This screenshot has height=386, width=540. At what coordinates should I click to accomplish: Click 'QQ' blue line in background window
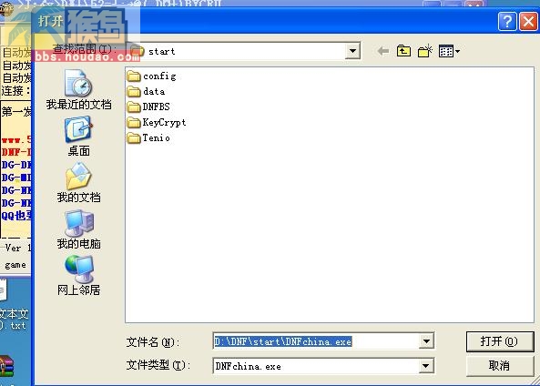tap(16, 216)
